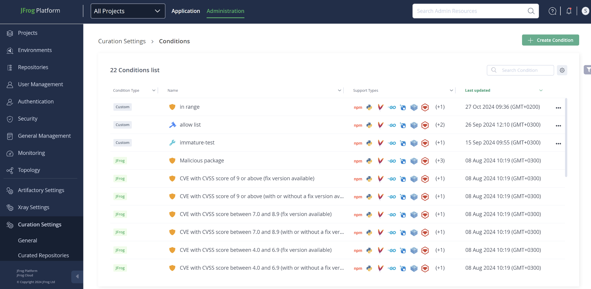The width and height of the screenshot is (591, 289).
Task: Click 'CVE with CVSS score between 4.0 and 6.9 (fix version available)'
Action: tap(256, 250)
